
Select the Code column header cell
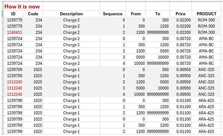click(x=33, y=14)
